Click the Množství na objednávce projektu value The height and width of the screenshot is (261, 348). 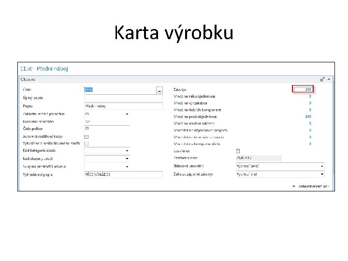(x=310, y=130)
